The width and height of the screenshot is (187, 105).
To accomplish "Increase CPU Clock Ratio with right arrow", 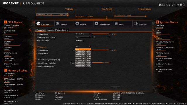I will pyautogui.click(x=110, y=50).
